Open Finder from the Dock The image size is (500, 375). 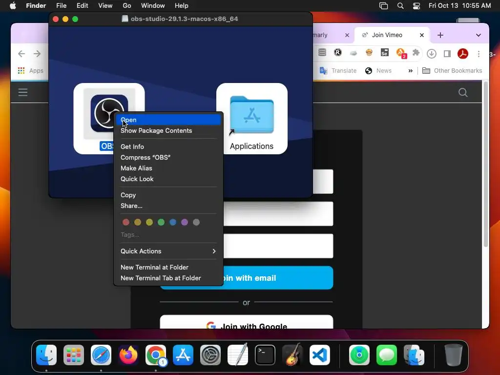coord(46,355)
